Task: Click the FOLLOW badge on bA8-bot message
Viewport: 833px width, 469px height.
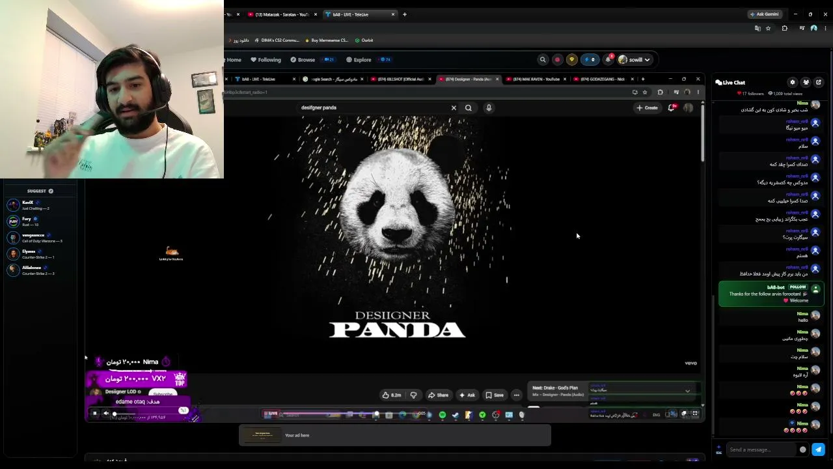Action: (798, 287)
